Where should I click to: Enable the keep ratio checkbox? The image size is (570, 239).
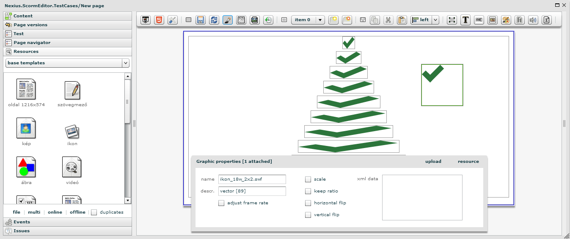click(308, 191)
